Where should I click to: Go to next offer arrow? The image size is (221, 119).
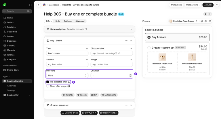coord(210,14)
